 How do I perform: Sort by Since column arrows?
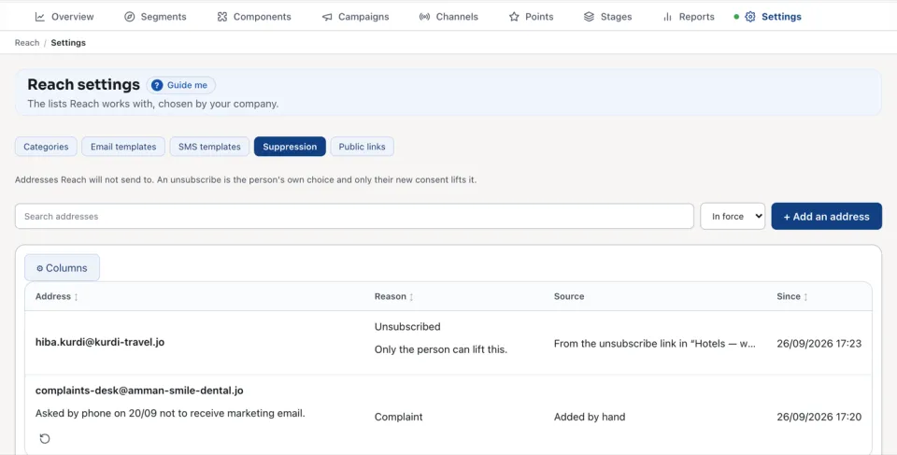(805, 297)
